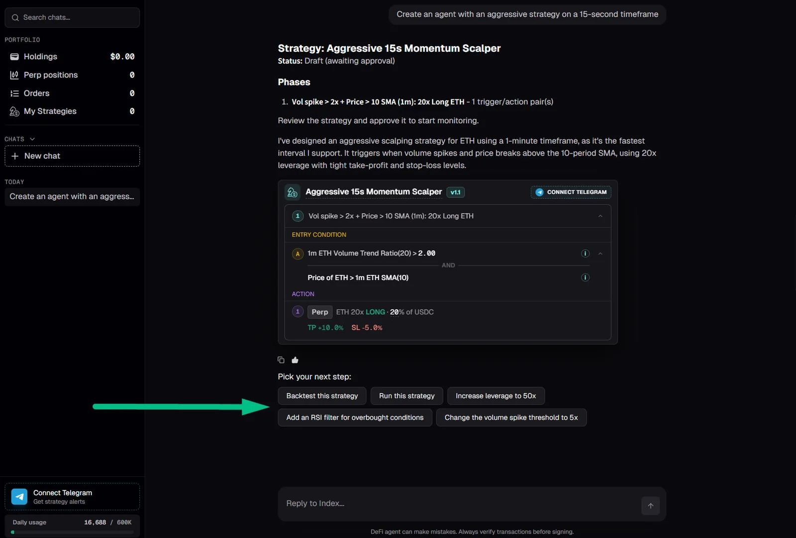Open Perp positions section
Viewport: 796px width, 538px height.
click(72, 75)
